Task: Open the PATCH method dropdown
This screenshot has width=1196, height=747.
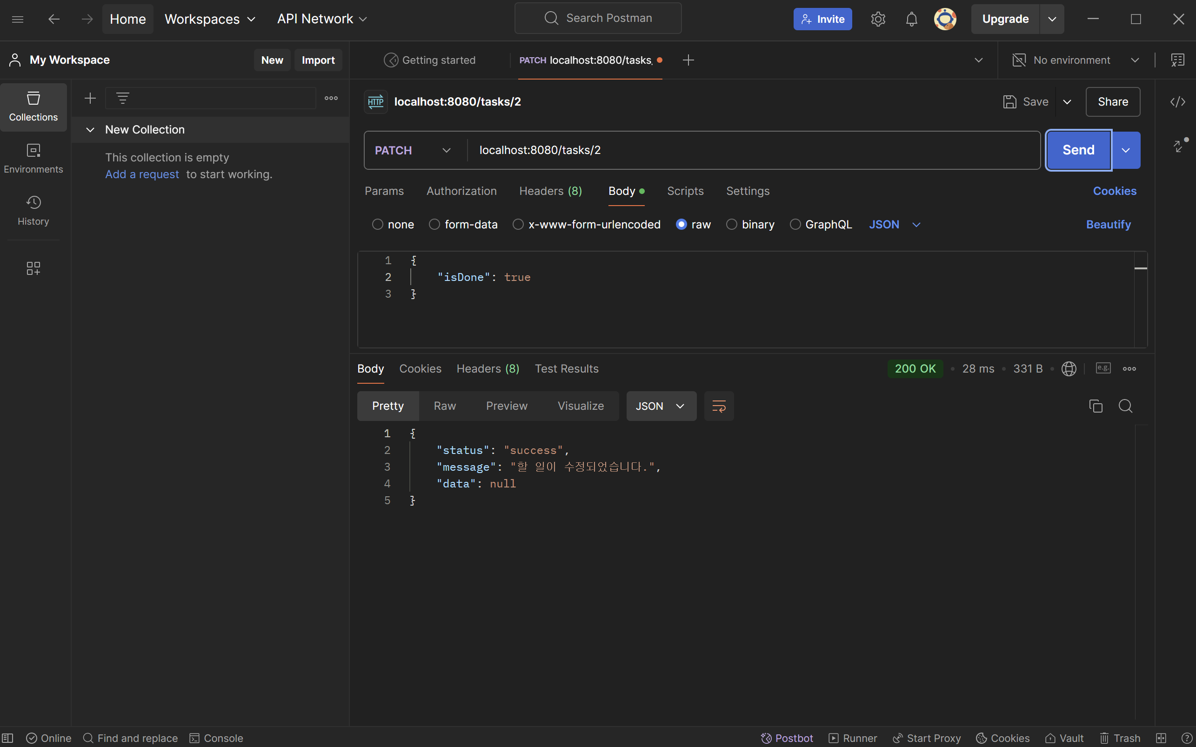Action: (413, 150)
